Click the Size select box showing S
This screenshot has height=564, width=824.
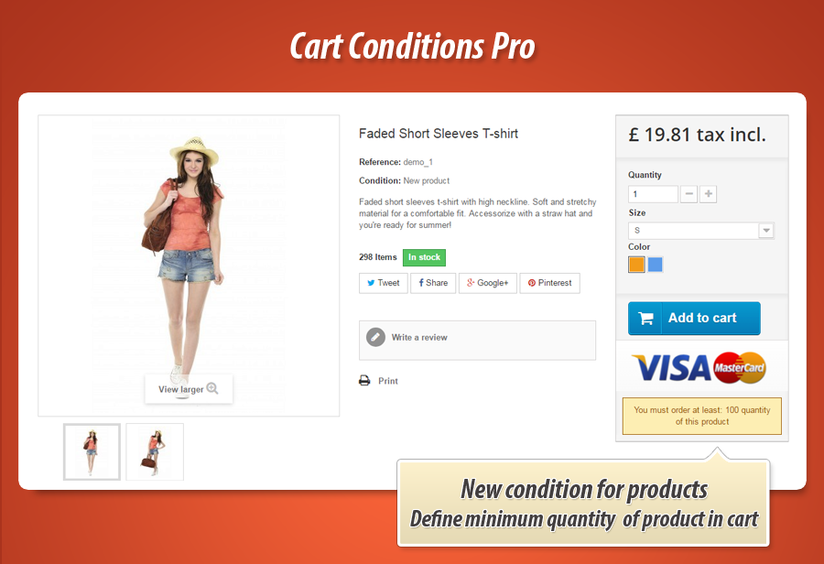(x=701, y=230)
